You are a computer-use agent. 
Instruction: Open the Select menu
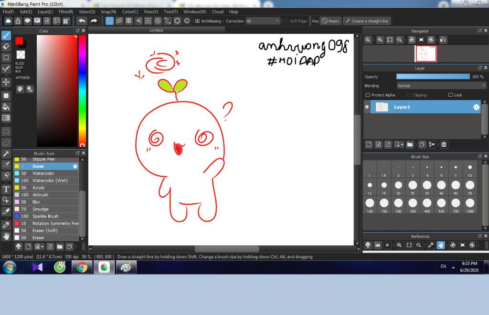[87, 12]
